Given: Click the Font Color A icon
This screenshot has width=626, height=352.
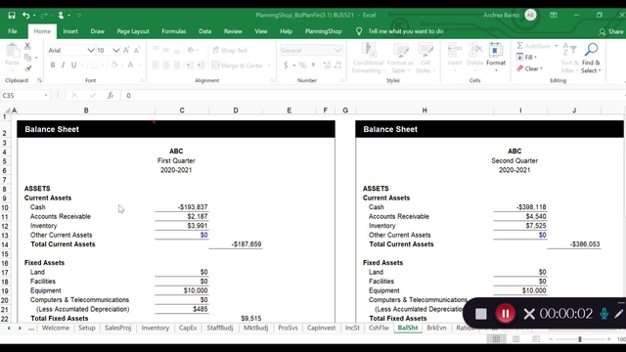Looking at the screenshot, I should pos(130,66).
